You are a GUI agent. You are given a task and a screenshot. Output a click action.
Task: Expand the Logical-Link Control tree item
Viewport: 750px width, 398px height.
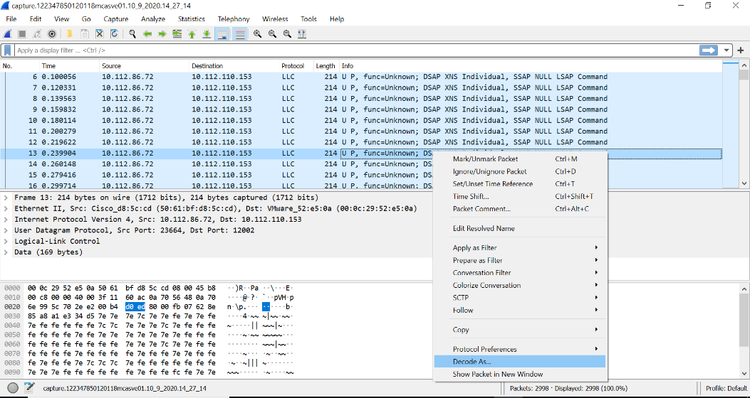point(6,241)
